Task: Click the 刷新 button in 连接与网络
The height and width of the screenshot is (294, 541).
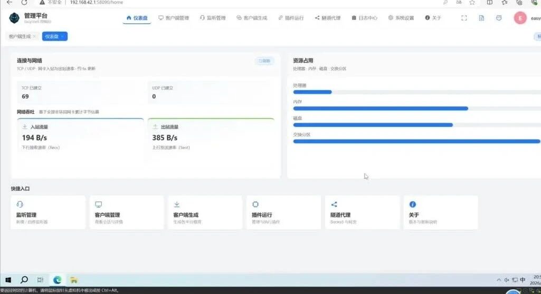Action: tap(264, 61)
